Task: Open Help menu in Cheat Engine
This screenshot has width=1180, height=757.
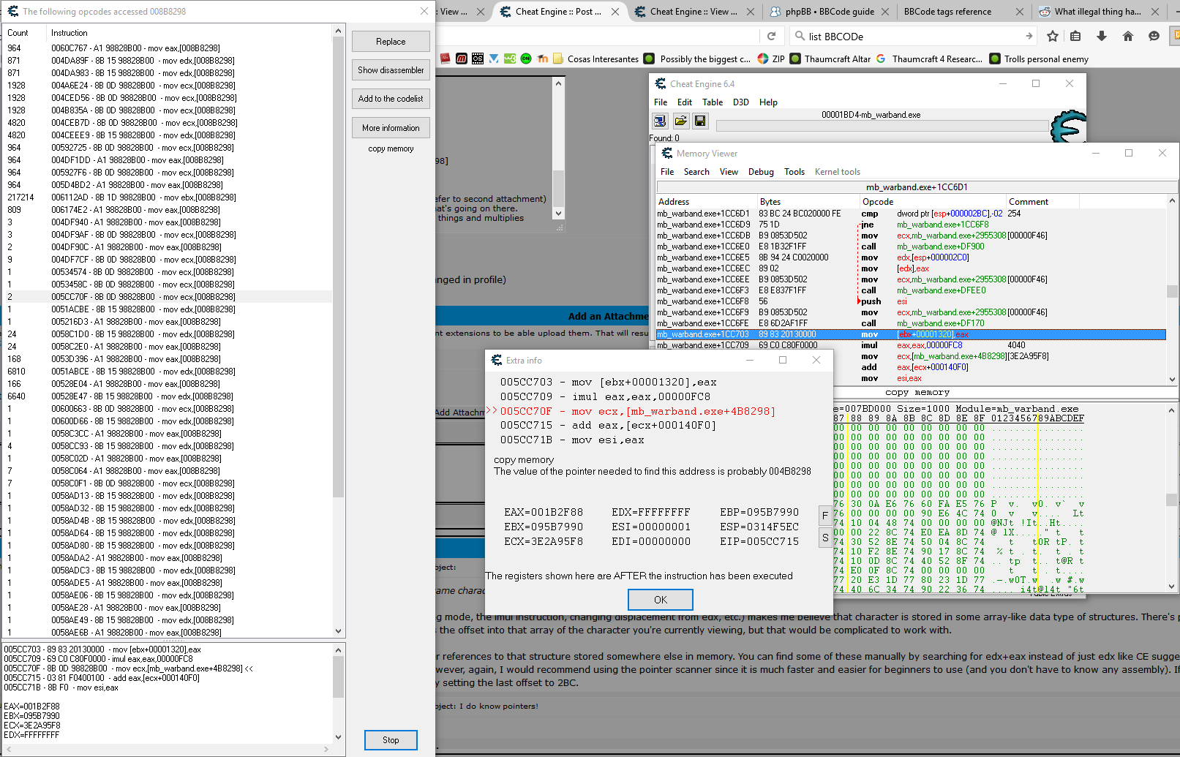Action: [768, 102]
